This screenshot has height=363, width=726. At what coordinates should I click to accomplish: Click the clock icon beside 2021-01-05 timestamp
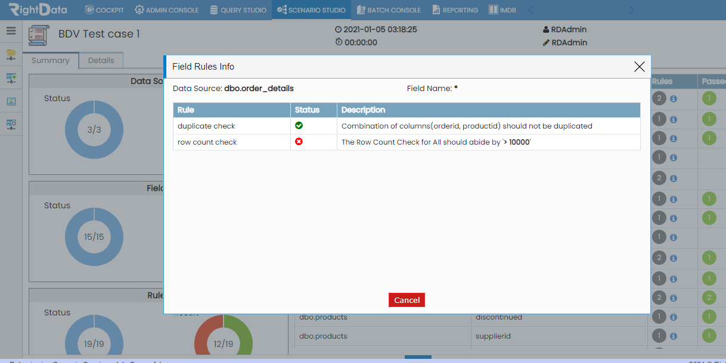(339, 29)
